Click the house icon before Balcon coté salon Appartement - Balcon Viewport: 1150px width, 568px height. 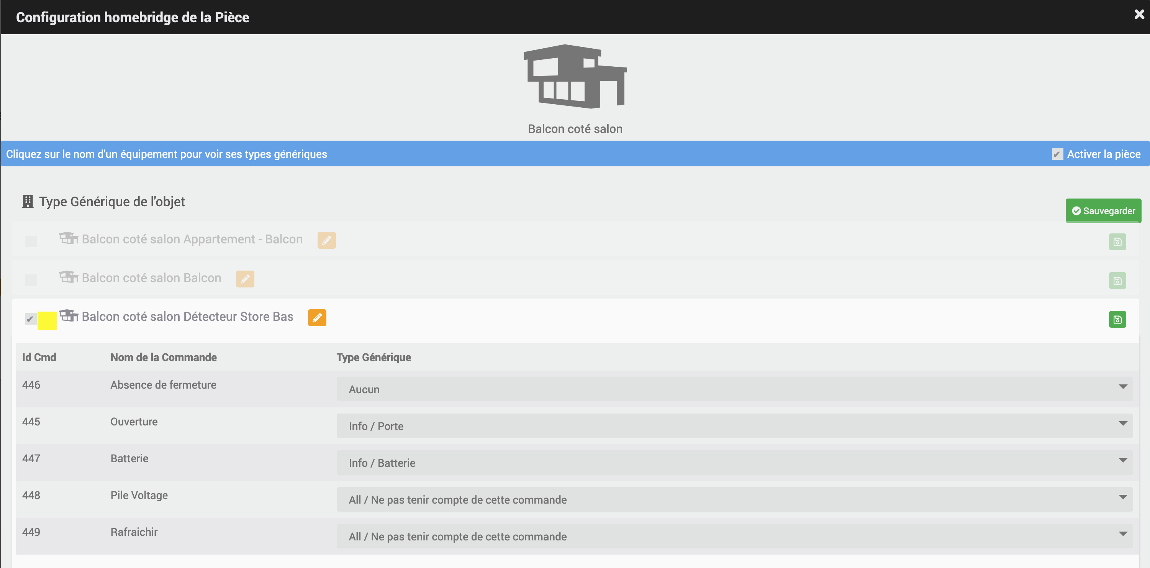click(69, 238)
